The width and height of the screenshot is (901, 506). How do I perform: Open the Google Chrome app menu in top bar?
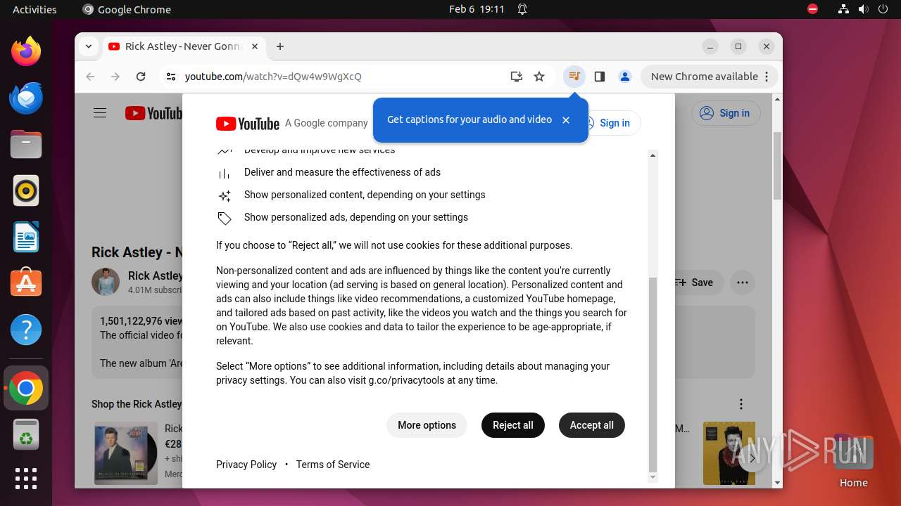(127, 9)
